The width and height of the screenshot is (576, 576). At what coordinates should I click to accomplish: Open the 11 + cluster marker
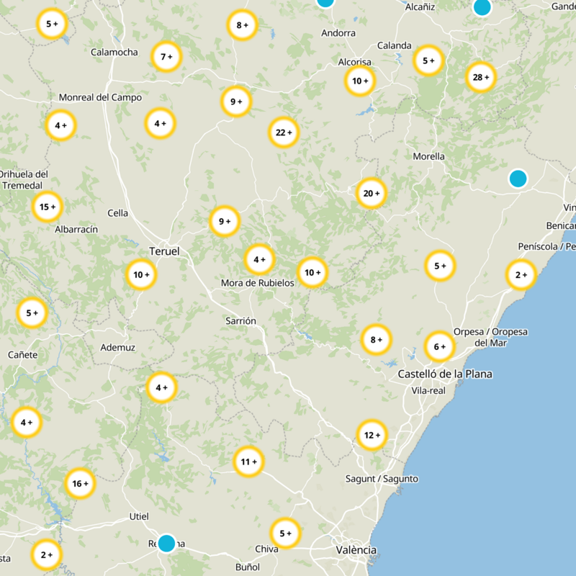(248, 462)
